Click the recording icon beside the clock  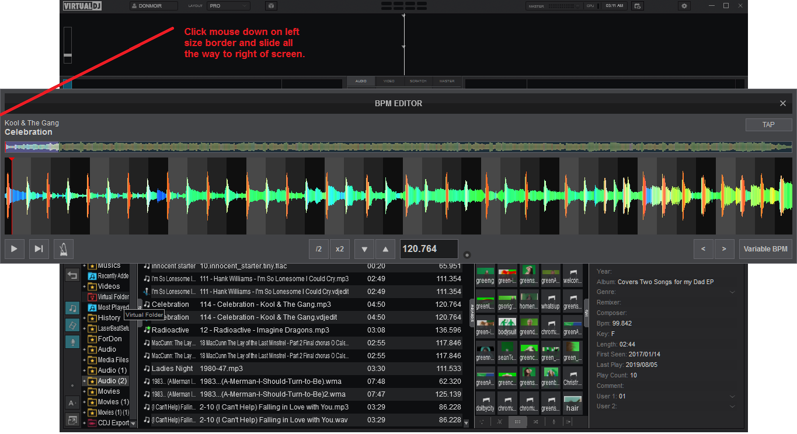[x=638, y=6]
